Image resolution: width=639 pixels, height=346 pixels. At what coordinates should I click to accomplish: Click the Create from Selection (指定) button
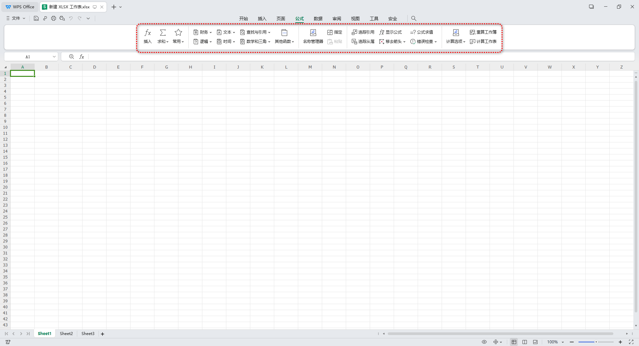point(335,32)
